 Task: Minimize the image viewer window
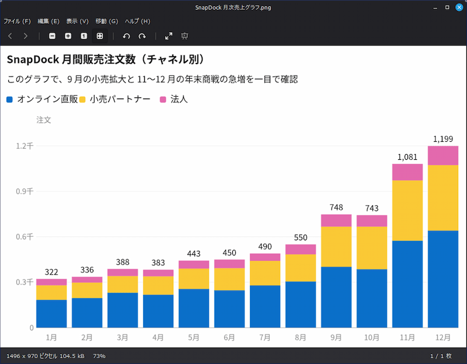[x=435, y=8]
